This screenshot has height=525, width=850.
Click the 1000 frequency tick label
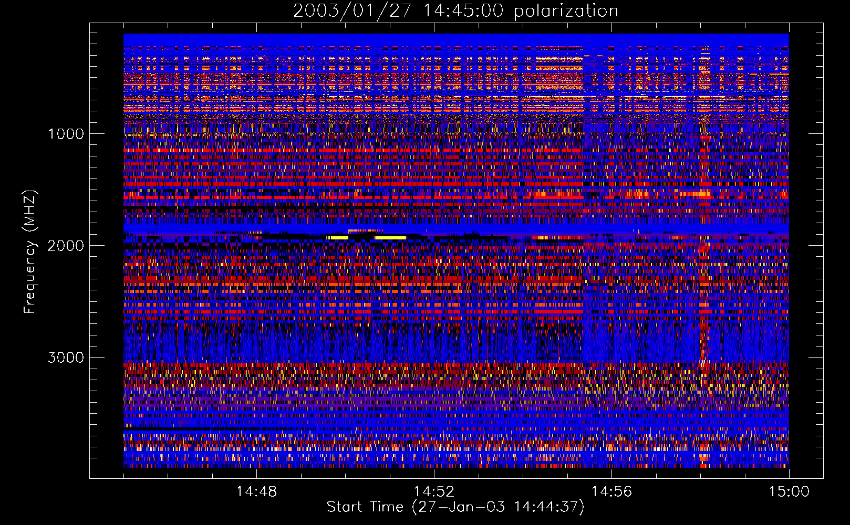66,134
